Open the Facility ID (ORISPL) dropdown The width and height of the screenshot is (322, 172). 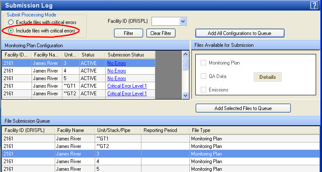183,21
